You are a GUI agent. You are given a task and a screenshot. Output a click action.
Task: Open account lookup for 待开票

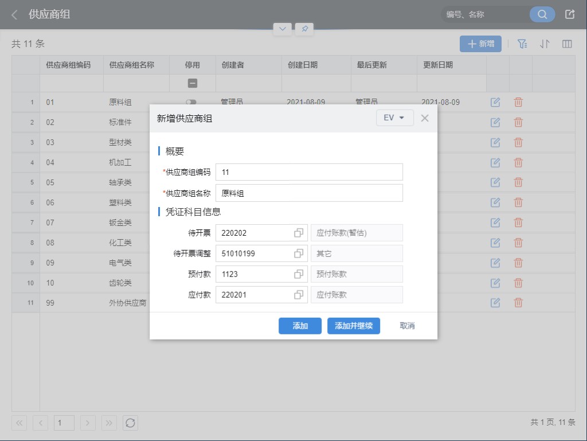coord(298,233)
